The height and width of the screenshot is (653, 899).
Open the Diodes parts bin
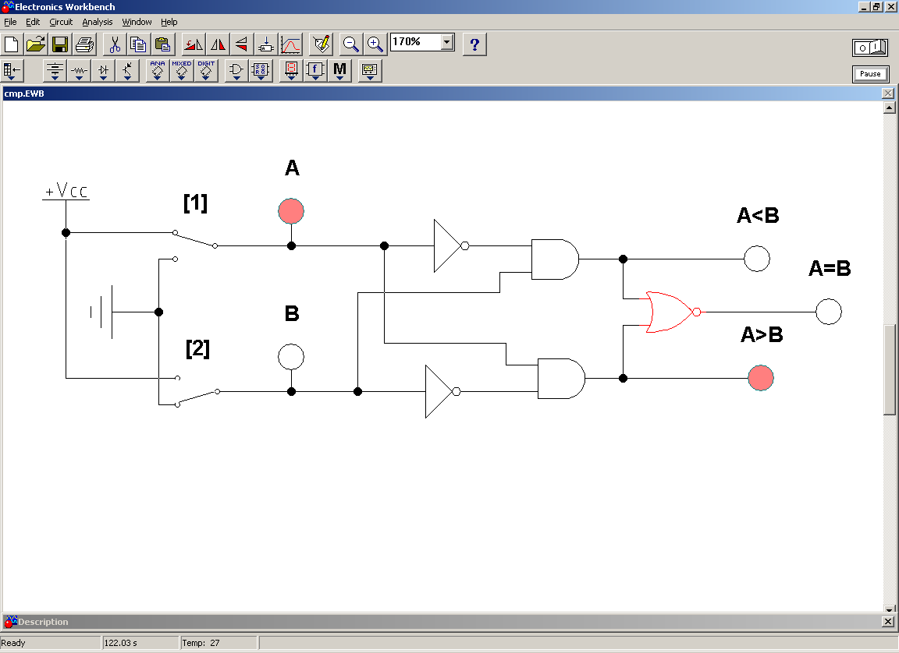[x=103, y=71]
